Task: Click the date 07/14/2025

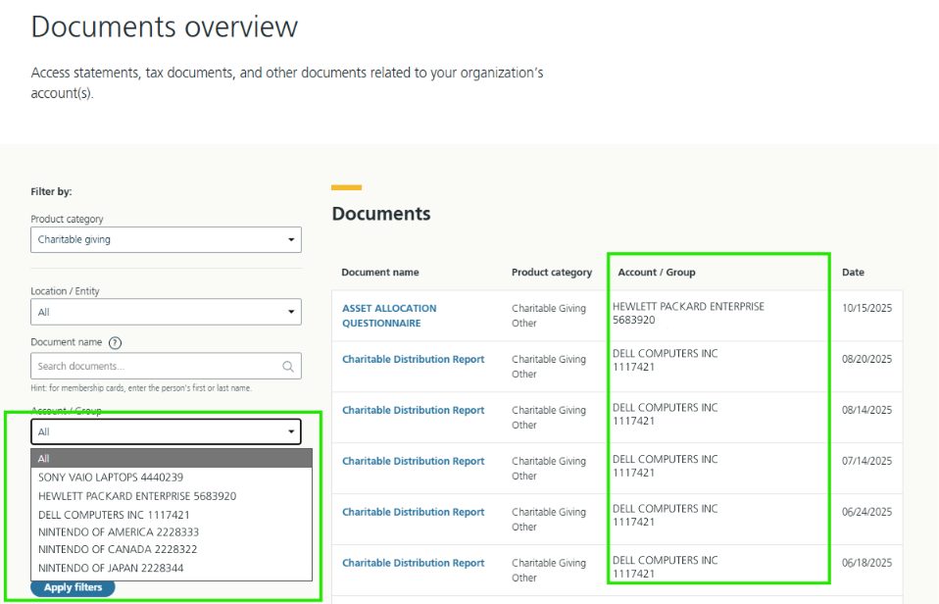Action: coord(866,462)
